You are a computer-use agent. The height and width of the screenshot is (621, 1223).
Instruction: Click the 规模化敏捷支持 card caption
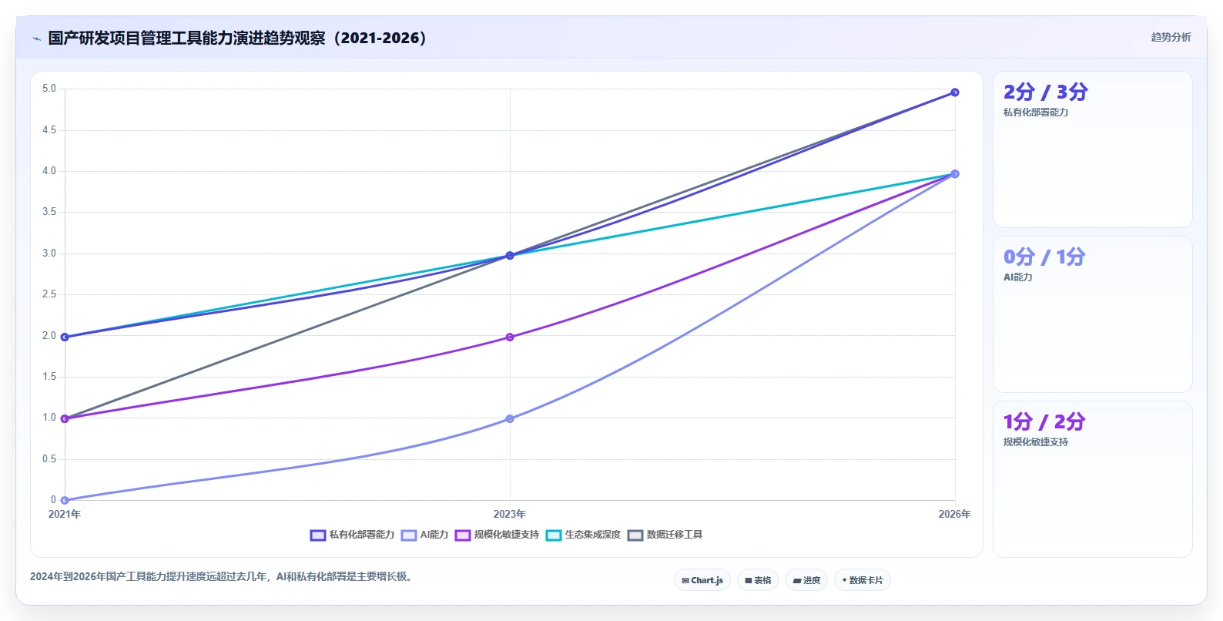tap(1036, 442)
